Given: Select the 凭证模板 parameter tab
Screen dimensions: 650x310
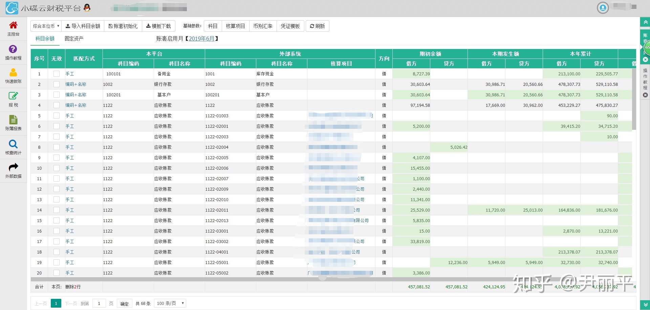Looking at the screenshot, I should click(290, 26).
